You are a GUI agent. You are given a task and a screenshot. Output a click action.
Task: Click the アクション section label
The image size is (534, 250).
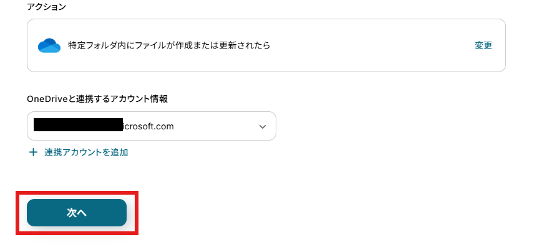tap(46, 7)
